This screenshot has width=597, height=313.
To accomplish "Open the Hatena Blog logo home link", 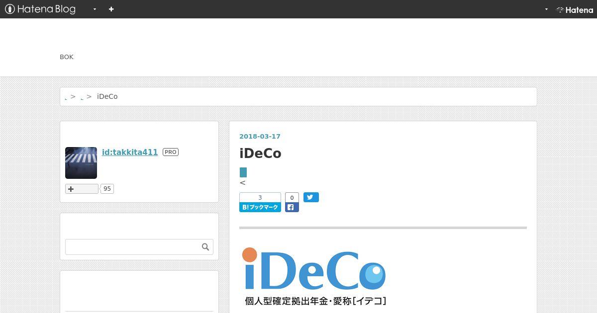I will click(40, 9).
